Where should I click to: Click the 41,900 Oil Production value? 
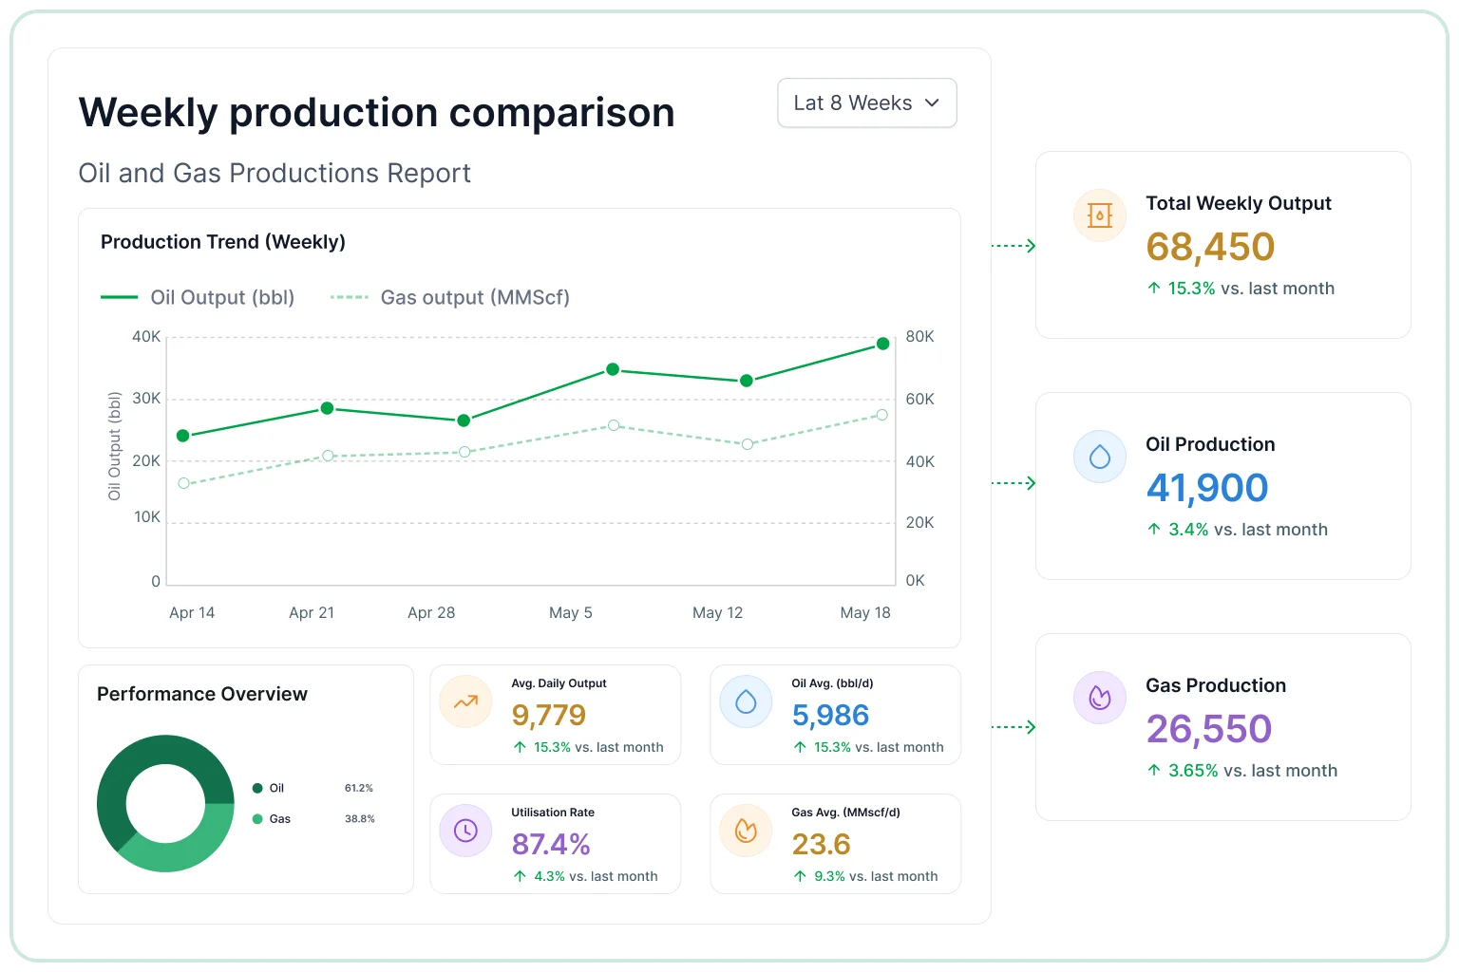1207,488
